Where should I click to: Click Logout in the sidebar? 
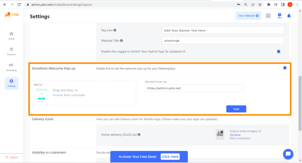[12, 157]
